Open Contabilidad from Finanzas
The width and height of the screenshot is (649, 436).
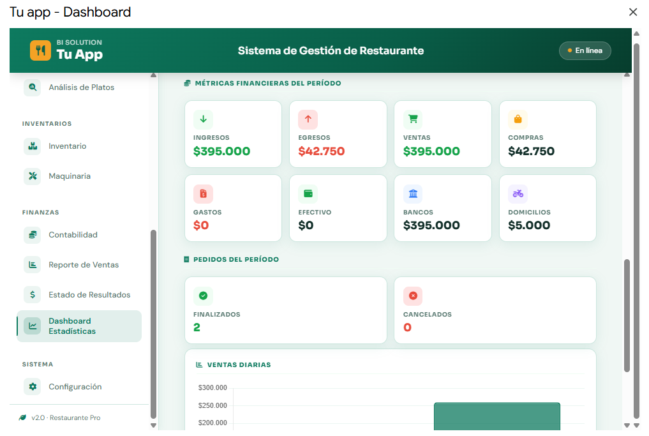78,235
